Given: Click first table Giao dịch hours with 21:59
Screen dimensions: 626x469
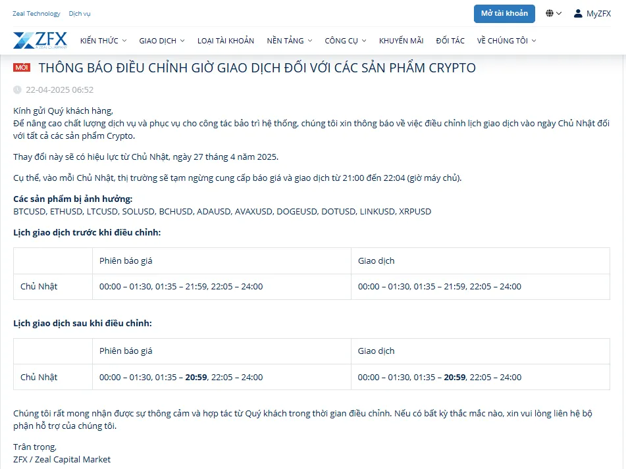Looking at the screenshot, I should pos(440,286).
